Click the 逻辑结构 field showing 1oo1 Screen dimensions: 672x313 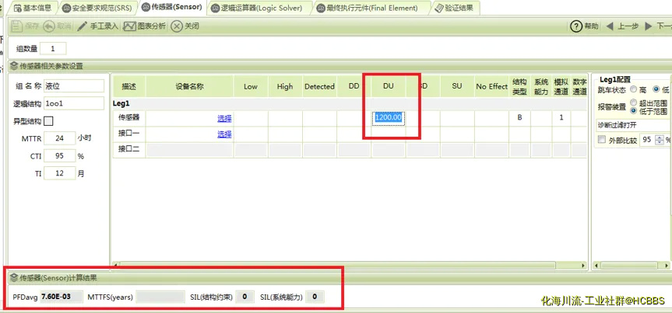[x=74, y=103]
